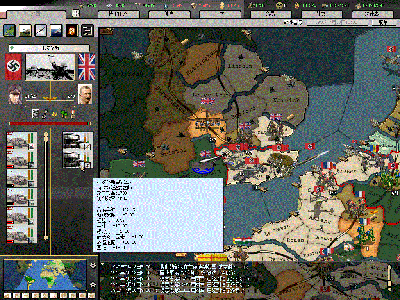Click the manpower 1250 indicator
The width and height of the screenshot is (400, 300).
[x=257, y=5]
